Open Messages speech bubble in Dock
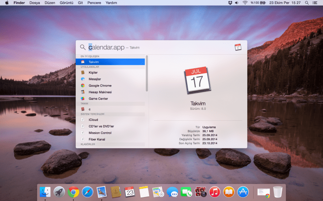Viewport: 323px width, 201px height. tap(172, 192)
